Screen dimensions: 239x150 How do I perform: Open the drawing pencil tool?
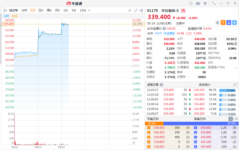130,11
